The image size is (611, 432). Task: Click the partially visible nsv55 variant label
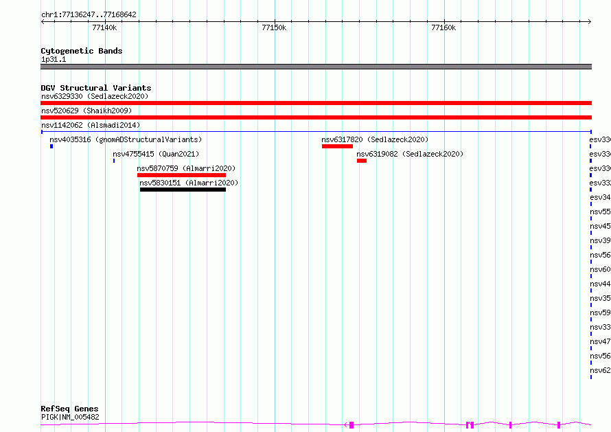click(x=600, y=212)
